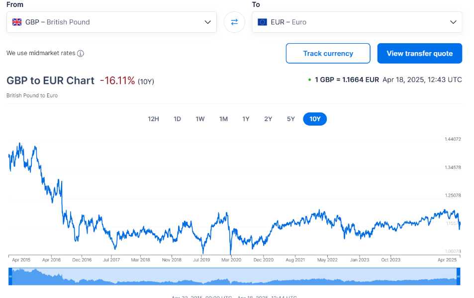The image size is (474, 298).
Task: Click the right range slider handle
Action: (458, 276)
